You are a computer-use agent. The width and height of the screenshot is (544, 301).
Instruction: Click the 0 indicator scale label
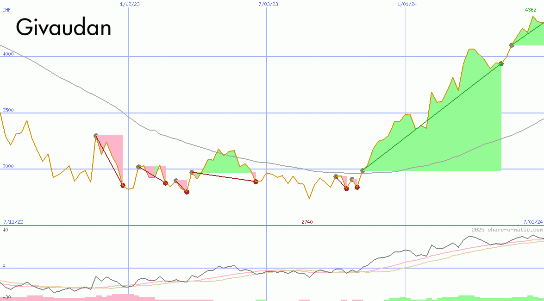4,265
